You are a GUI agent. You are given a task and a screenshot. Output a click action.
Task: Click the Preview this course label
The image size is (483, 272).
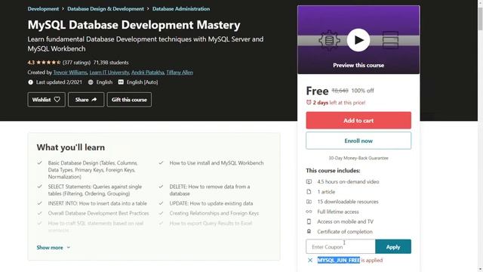point(358,66)
